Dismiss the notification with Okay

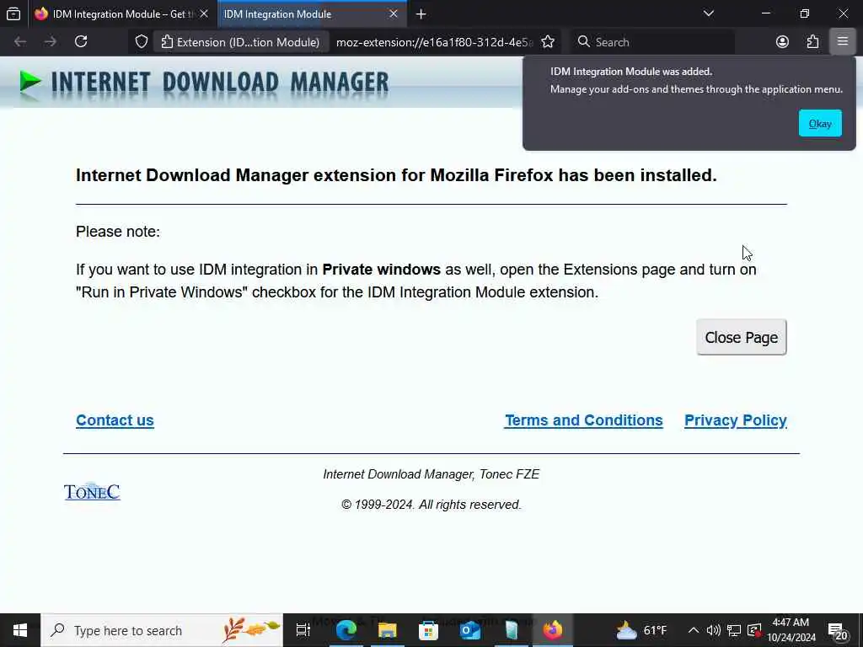click(820, 123)
